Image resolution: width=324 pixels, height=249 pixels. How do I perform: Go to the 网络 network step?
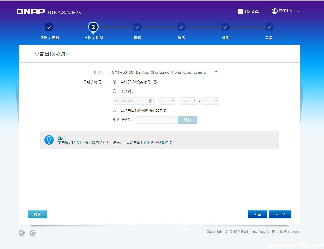[x=137, y=27]
